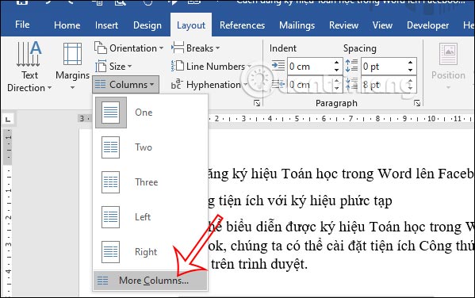Screen dimensions: 475x298
Task: Increase the left Indent value
Action: pyautogui.click(x=336, y=63)
